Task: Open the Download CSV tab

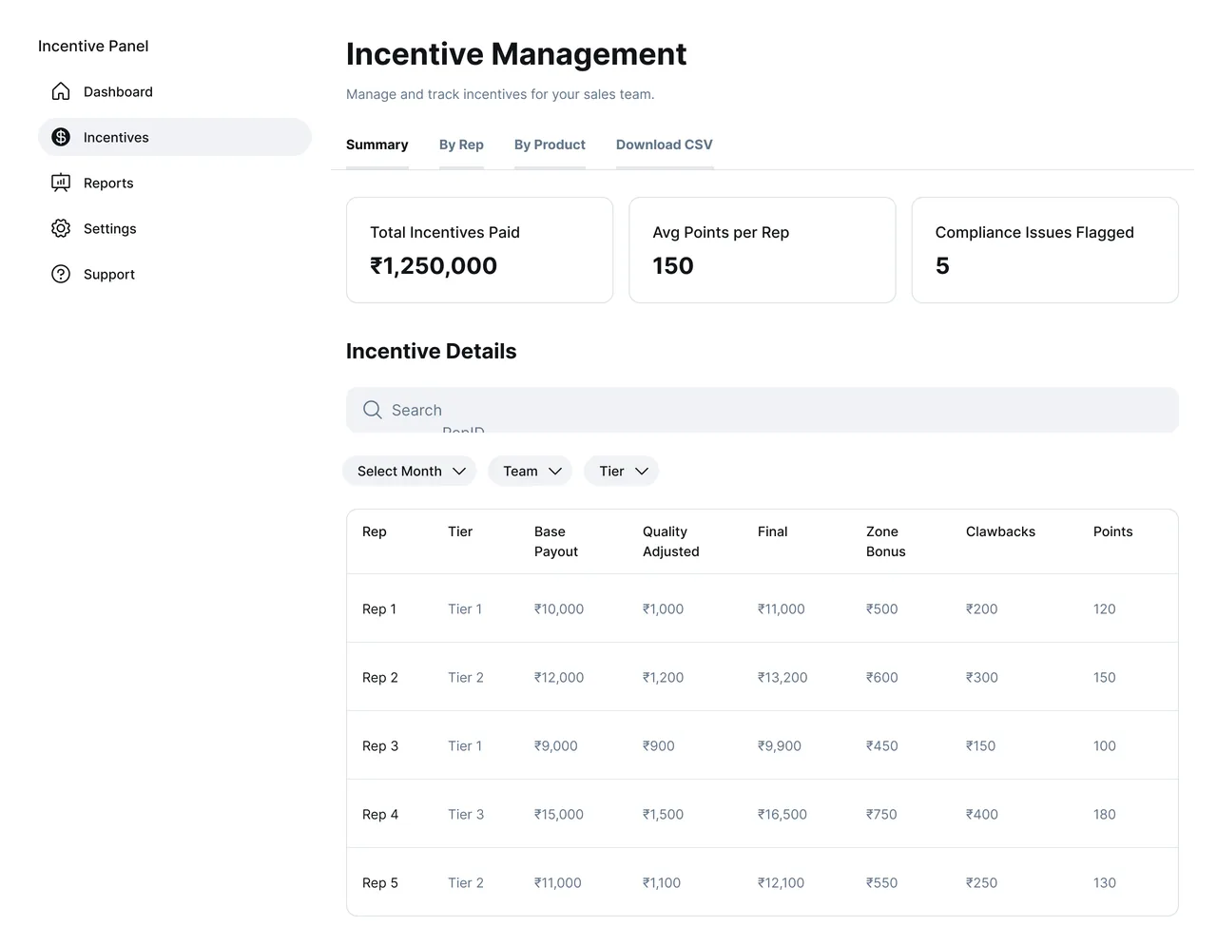Action: [x=665, y=145]
